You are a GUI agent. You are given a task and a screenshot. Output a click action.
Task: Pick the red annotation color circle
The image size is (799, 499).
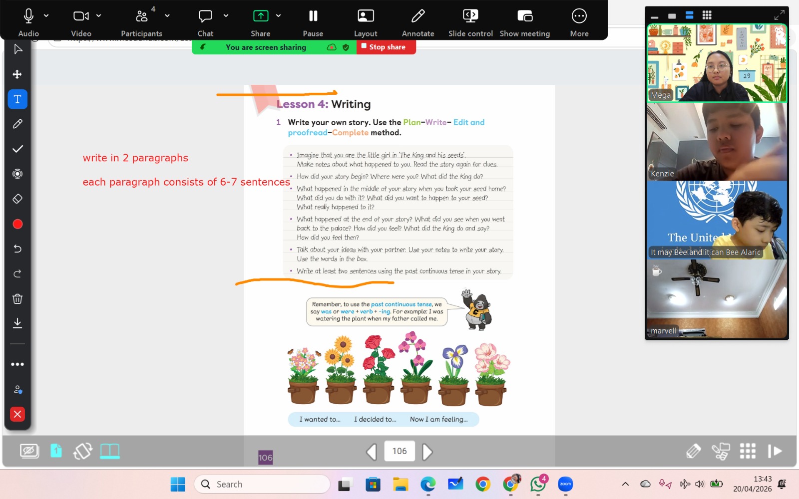point(17,224)
